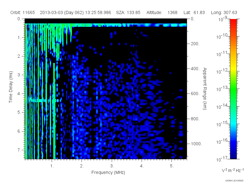This screenshot has width=249, height=187.
Task: Click the Altitude 1368 header value
Action: point(162,12)
